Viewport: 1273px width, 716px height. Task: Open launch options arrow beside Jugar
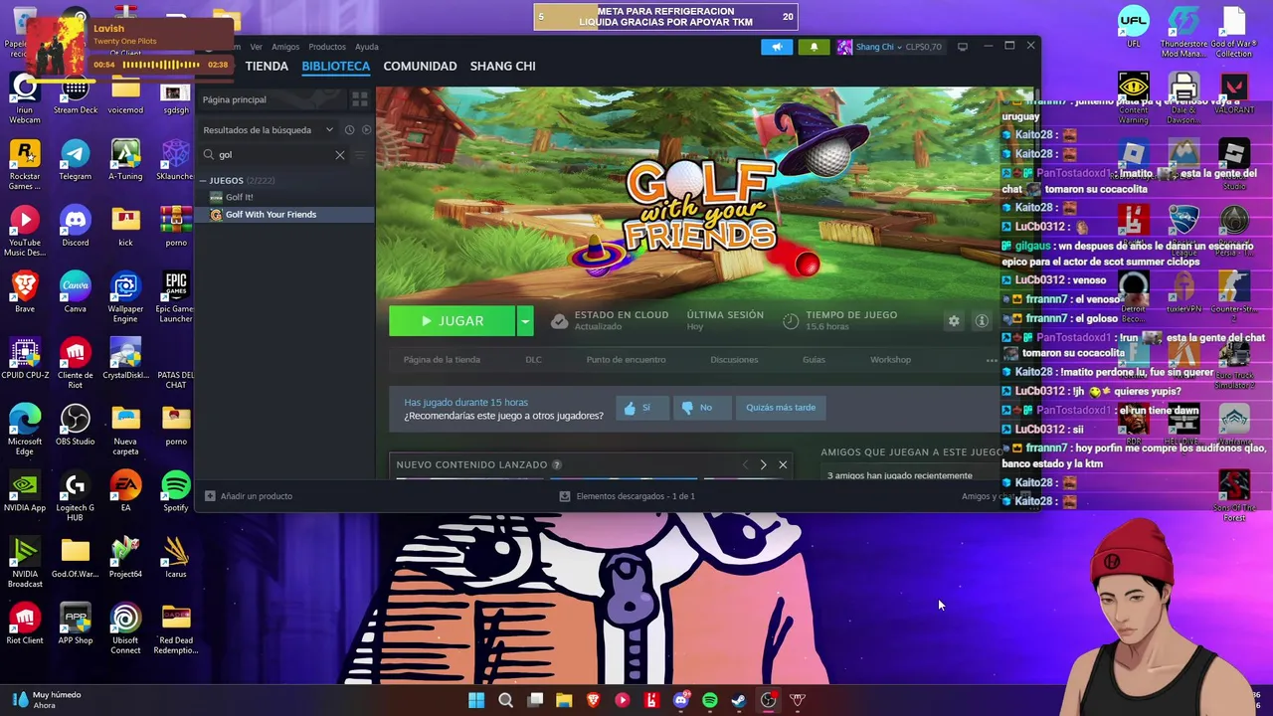pos(525,321)
